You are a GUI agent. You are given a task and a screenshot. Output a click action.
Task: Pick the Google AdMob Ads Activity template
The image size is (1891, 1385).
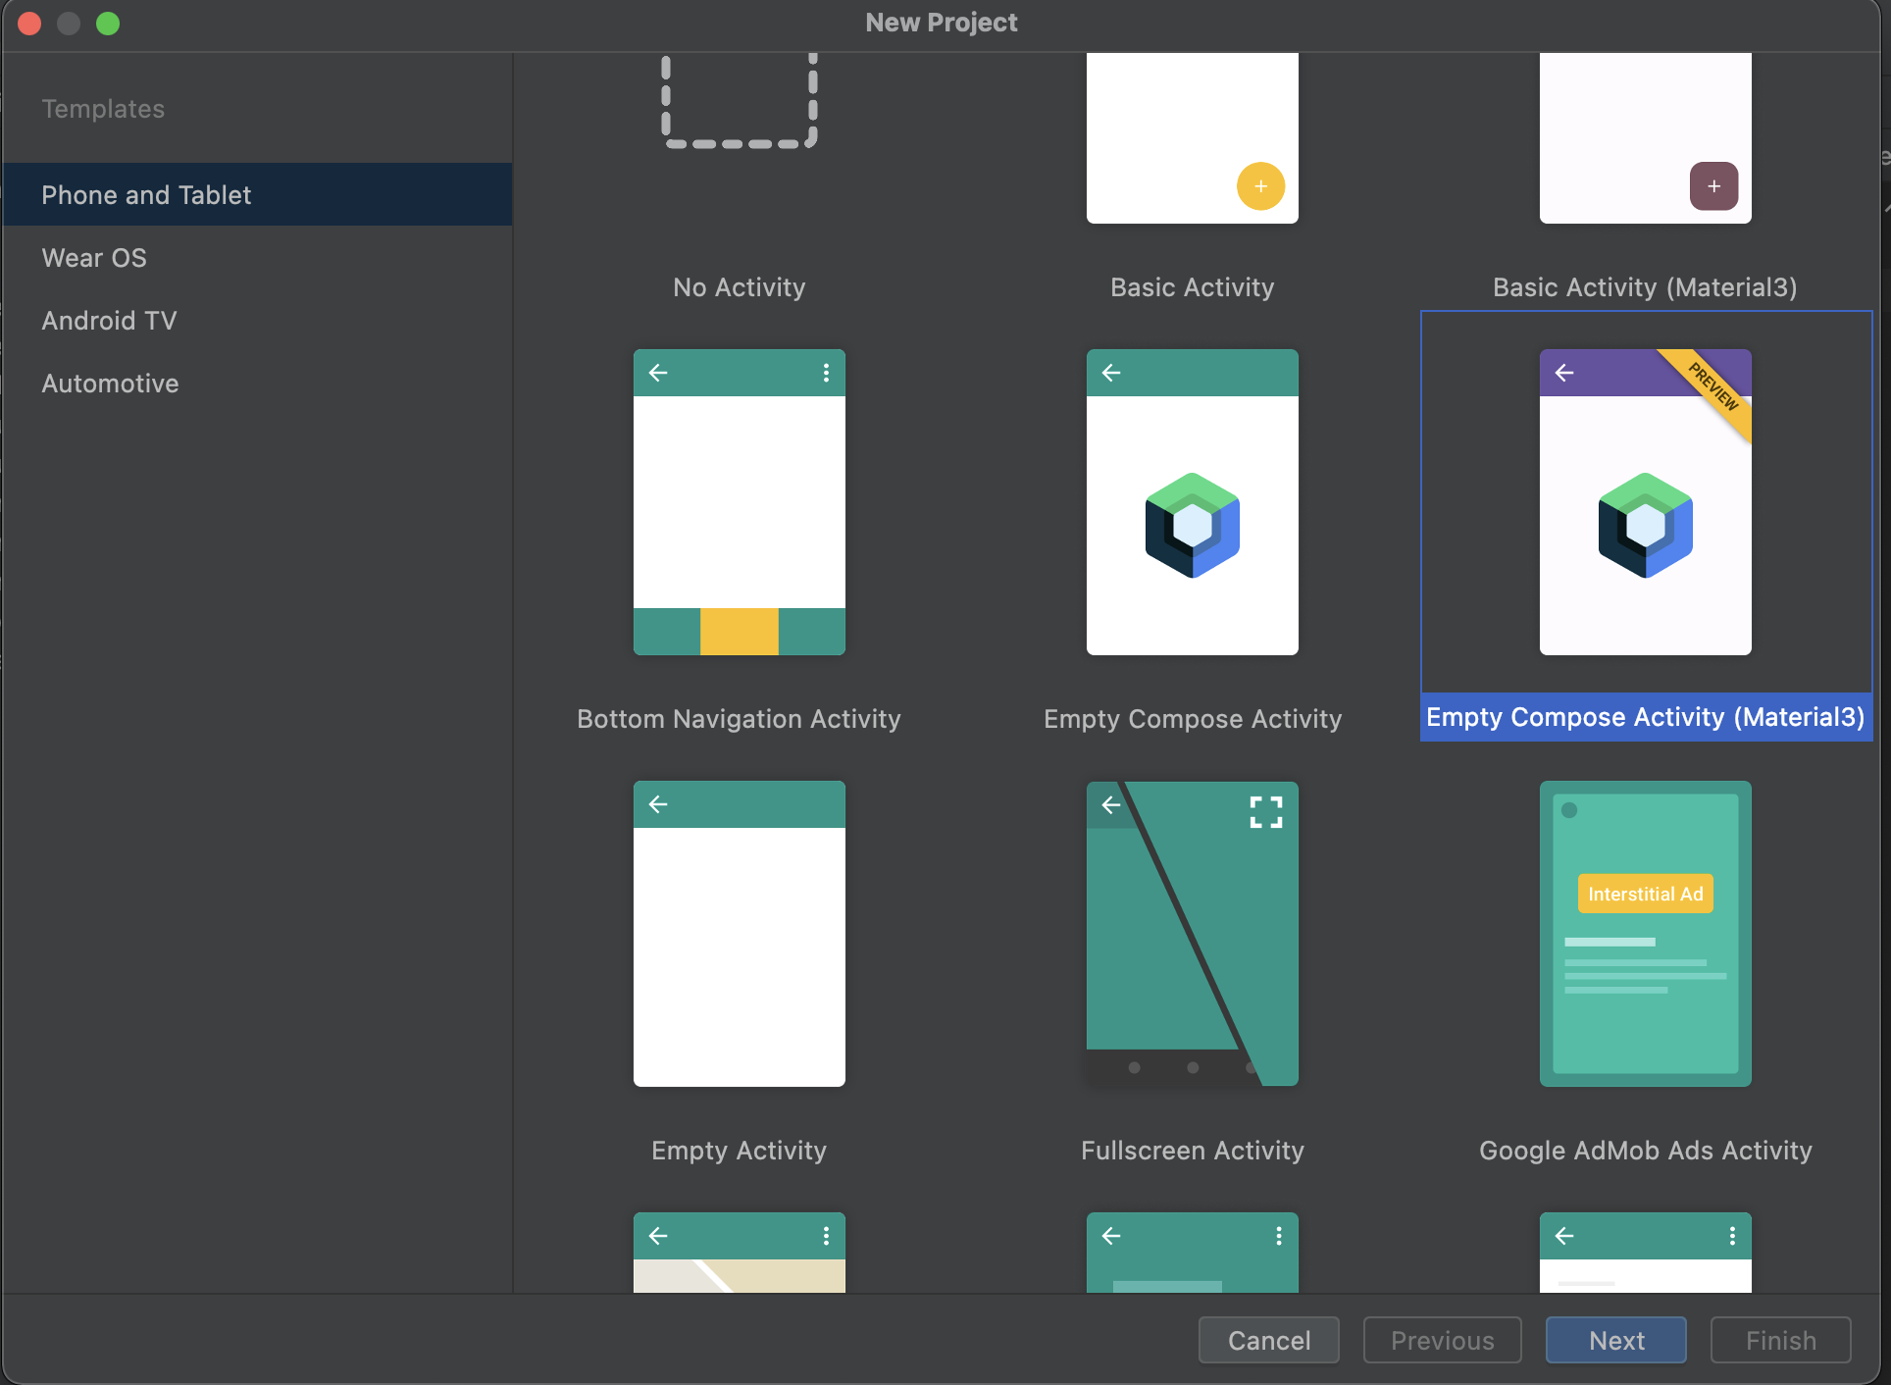(x=1644, y=935)
